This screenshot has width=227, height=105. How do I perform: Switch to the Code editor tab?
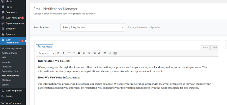[214, 47]
